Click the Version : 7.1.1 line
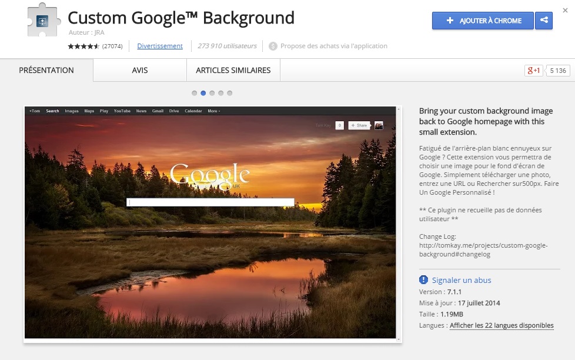Image resolution: width=575 pixels, height=360 pixels. point(440,292)
